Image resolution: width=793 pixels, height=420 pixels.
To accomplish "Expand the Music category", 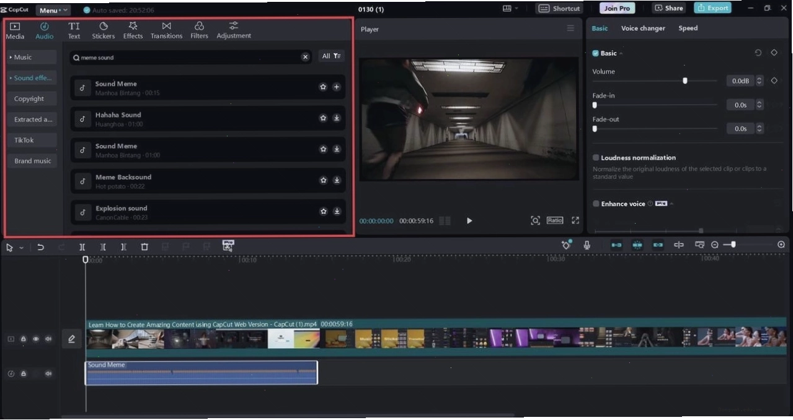I will [x=32, y=57].
